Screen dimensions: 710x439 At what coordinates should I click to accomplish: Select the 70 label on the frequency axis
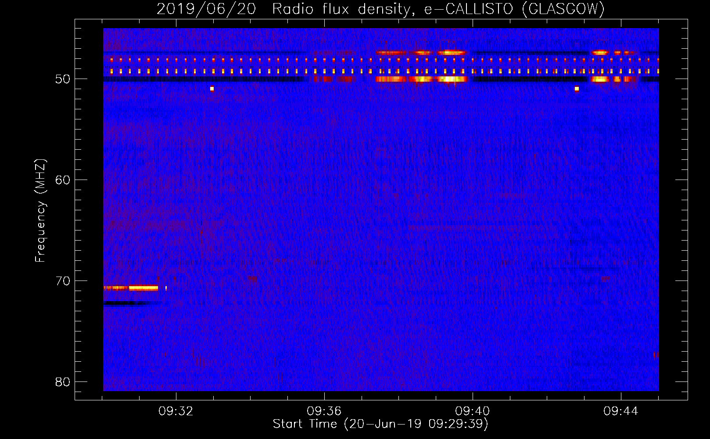click(63, 281)
